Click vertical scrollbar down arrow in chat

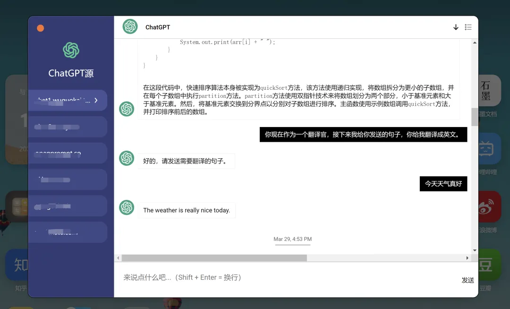[x=475, y=250]
